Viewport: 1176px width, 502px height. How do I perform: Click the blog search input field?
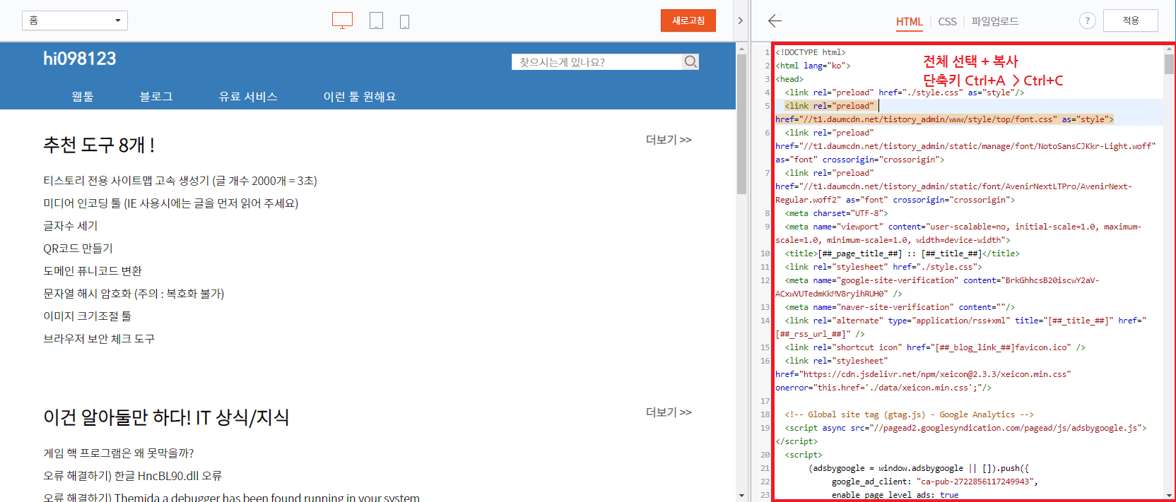[597, 62]
